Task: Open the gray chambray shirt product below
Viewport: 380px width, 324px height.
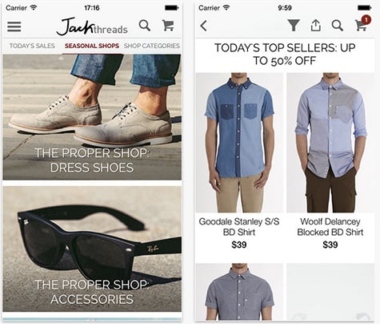Action: (239, 292)
